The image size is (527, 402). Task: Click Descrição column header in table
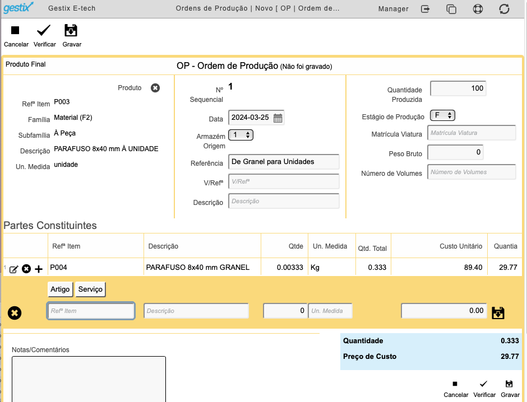pyautogui.click(x=163, y=246)
